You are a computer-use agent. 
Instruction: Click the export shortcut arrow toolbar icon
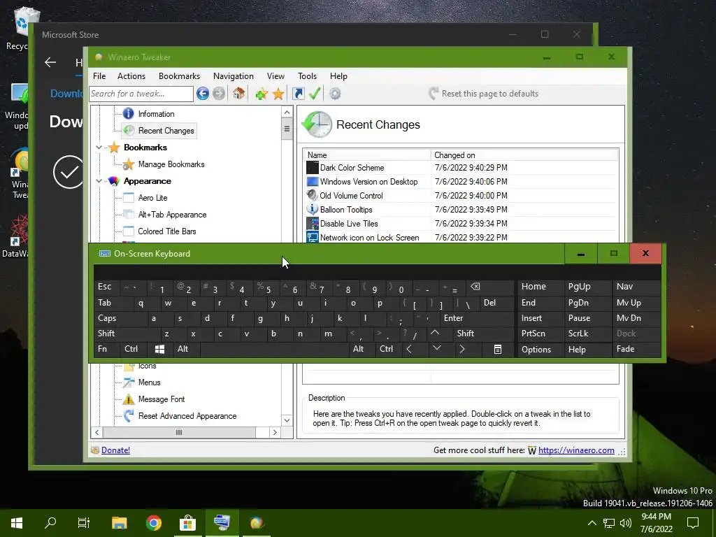pyautogui.click(x=298, y=94)
